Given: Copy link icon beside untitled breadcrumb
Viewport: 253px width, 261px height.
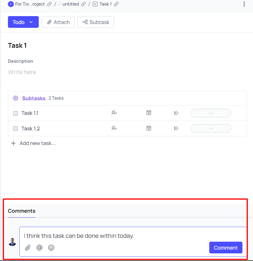Looking at the screenshot, I should pyautogui.click(x=83, y=4).
